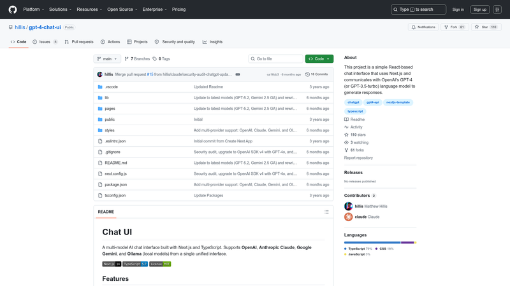
Task: Click the Activity pulse icon
Action: click(346, 127)
